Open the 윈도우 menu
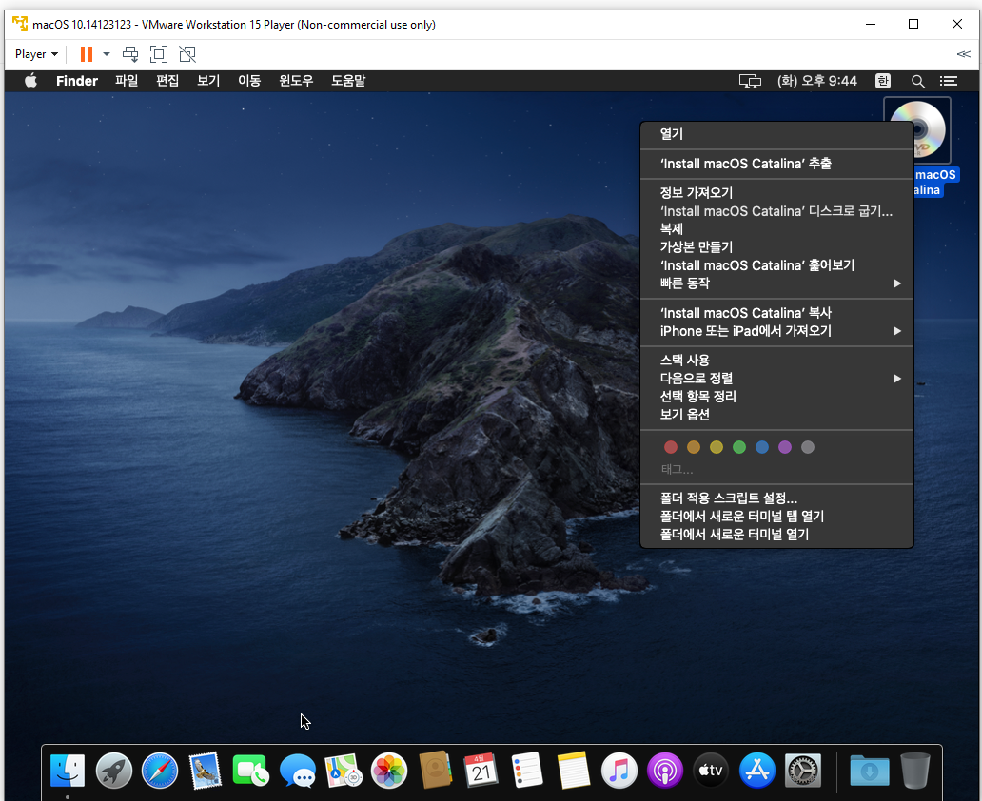 296,81
